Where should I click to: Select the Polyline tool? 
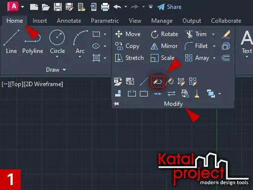[33, 42]
